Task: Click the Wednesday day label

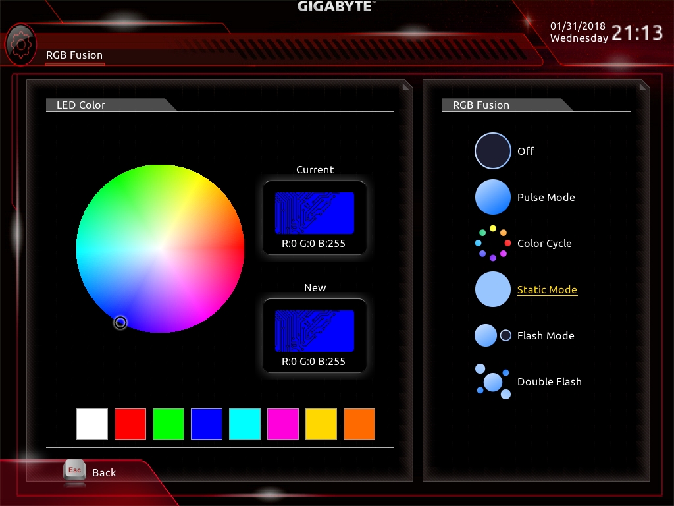Action: tap(579, 38)
